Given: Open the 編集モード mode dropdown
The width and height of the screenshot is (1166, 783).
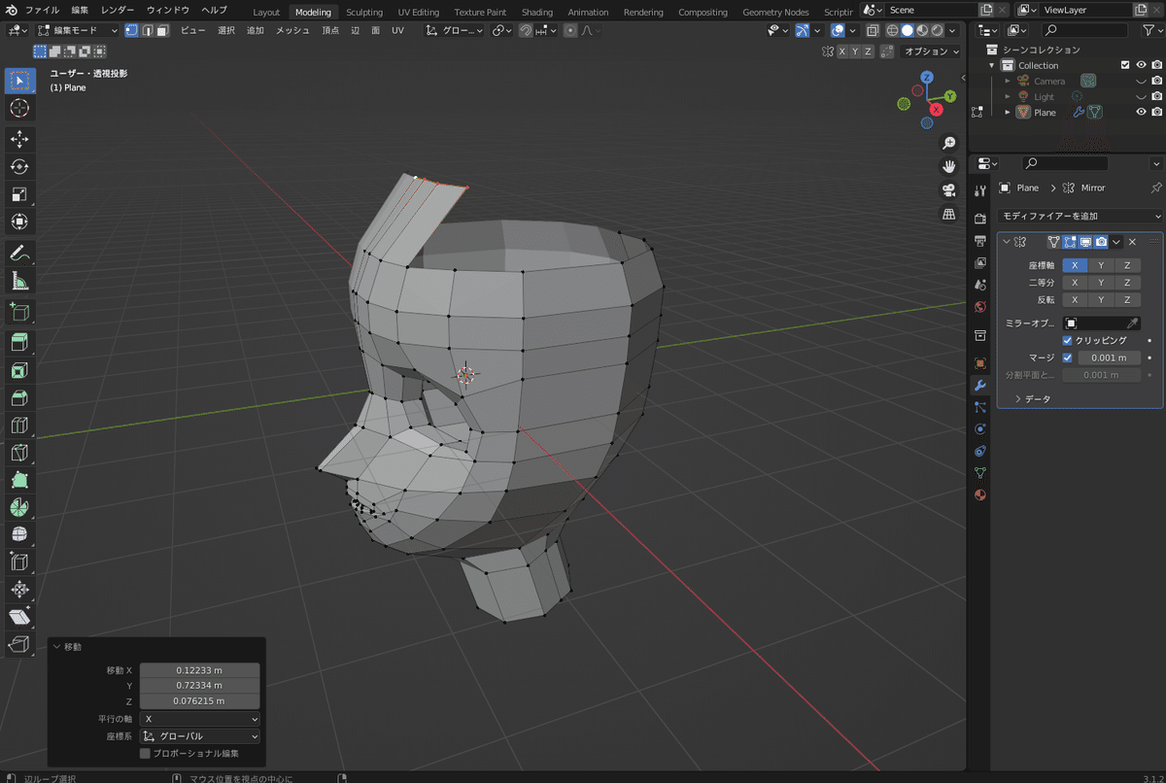Looking at the screenshot, I should (x=78, y=30).
